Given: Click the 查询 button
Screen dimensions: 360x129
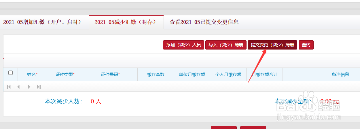Looking at the screenshot, I should 306,45.
